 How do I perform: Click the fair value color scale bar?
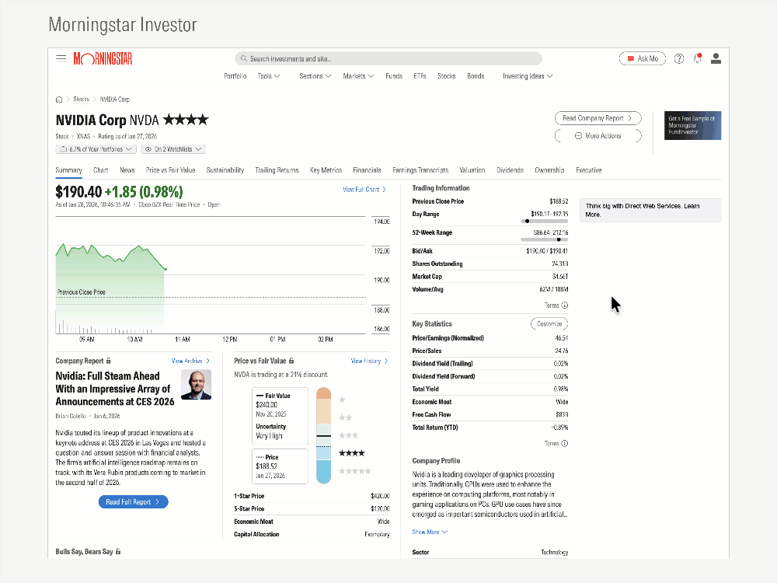pyautogui.click(x=323, y=435)
